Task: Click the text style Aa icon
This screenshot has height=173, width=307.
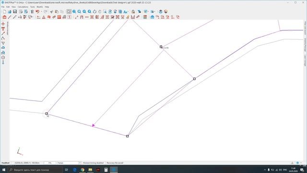Action: [126, 12]
